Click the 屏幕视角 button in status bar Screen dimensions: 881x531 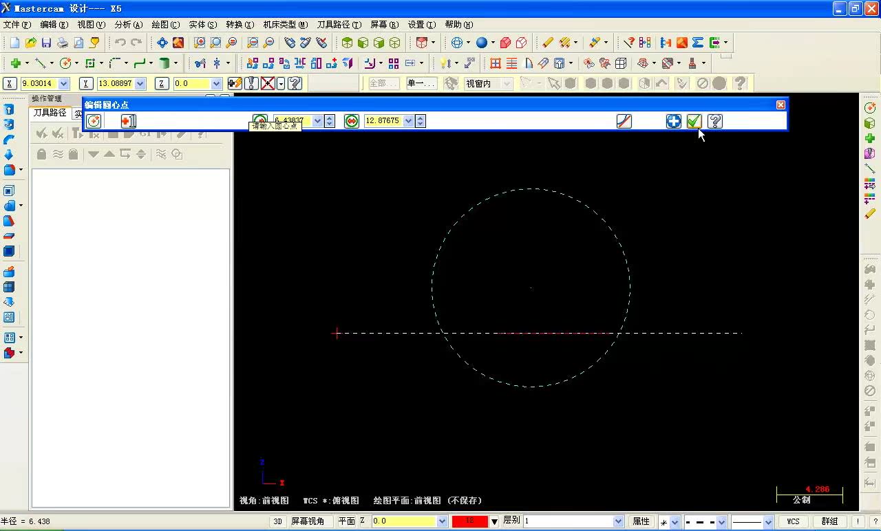[308, 521]
